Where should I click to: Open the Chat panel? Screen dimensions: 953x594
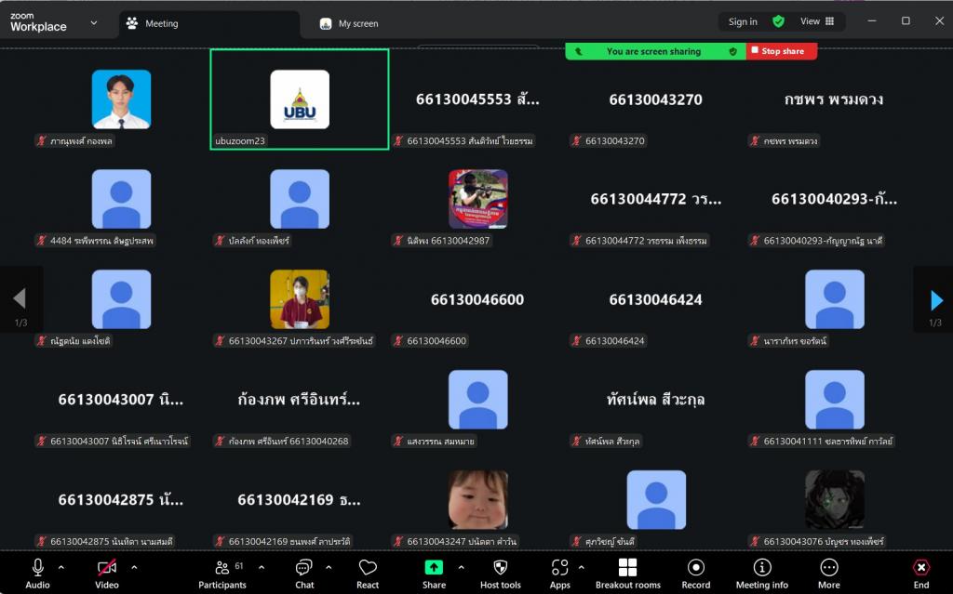(x=304, y=573)
